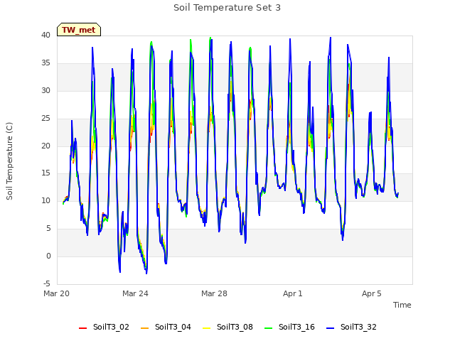Select the orange SoilT3_04 legend color marker
Image resolution: width=455 pixels, height=341 pixels.
coord(144,328)
